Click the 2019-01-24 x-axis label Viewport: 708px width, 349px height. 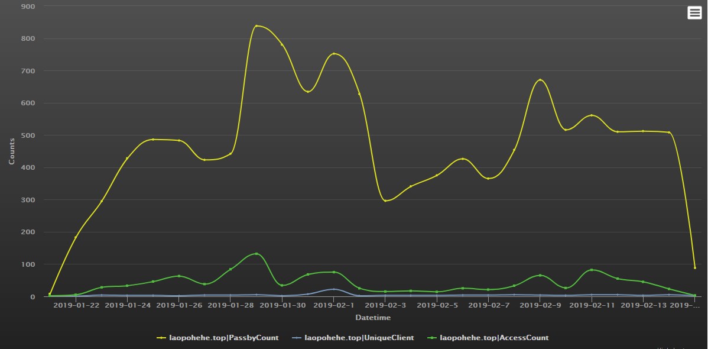coord(127,305)
